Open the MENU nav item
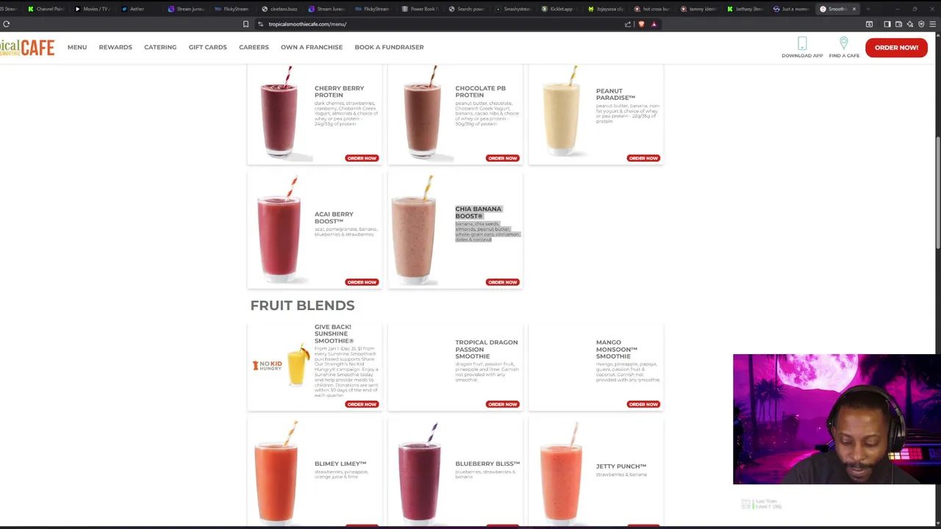This screenshot has width=941, height=529. 77,47
